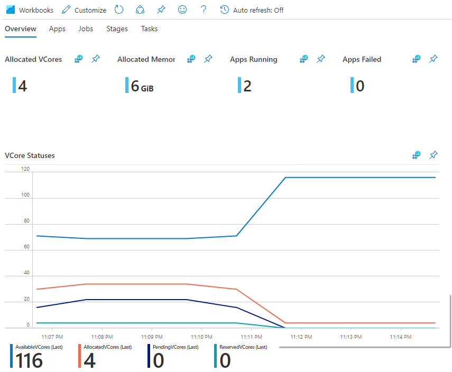Open the VCore Statuses chart in full view
The height and width of the screenshot is (372, 452).
click(x=416, y=155)
